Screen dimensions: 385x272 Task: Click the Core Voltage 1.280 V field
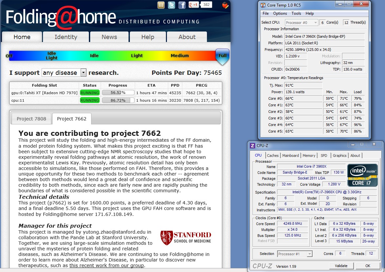[x=334, y=184]
